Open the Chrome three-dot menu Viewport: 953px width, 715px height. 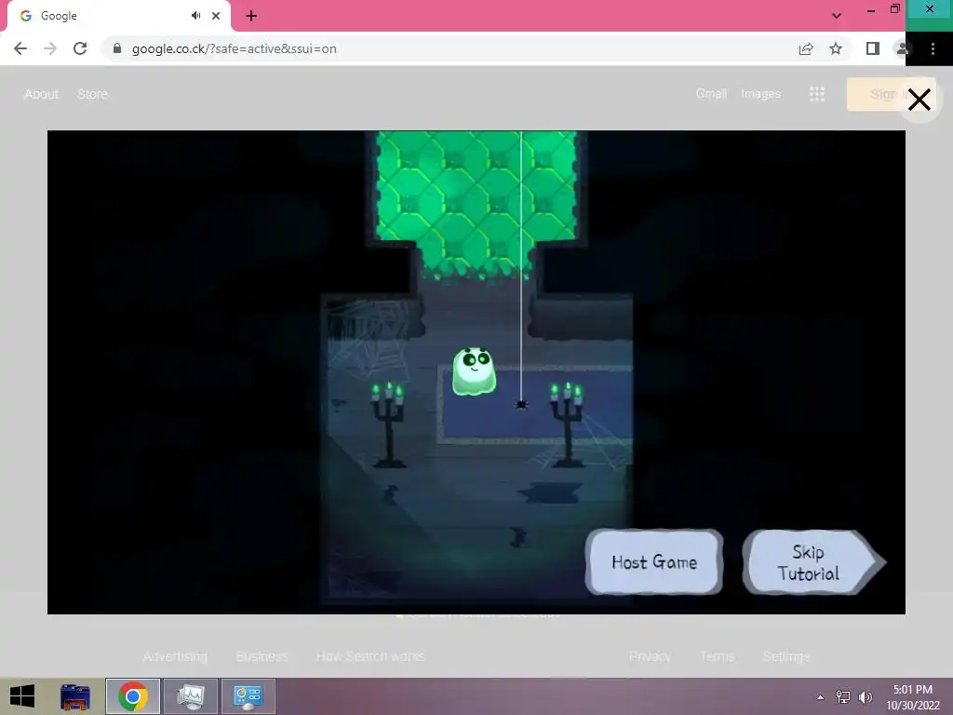coord(933,48)
